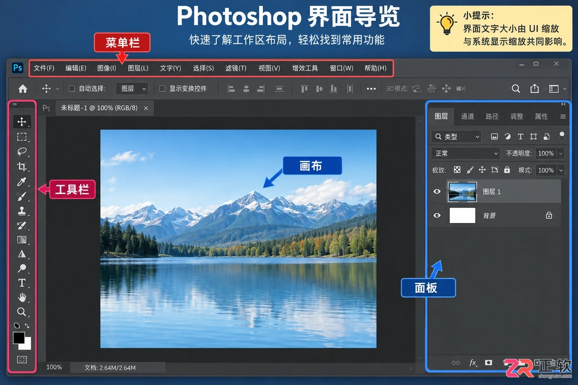Enable the 显示变换控件 checkbox
Viewport: 578px width, 385px height.
[162, 89]
